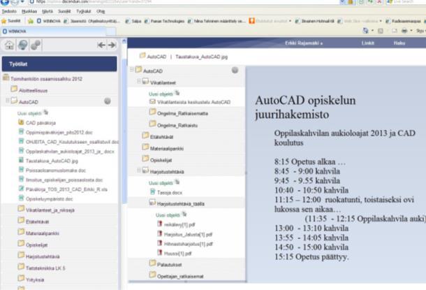Open Hitsaustsharjoitus[1].pdf
Viewport: 426px width, 290px height.
189,244
